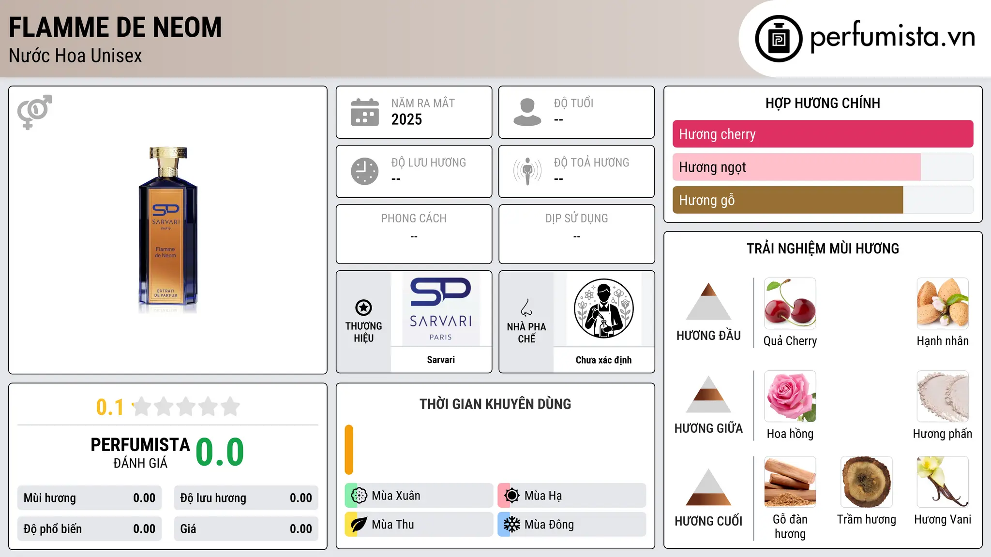Image resolution: width=991 pixels, height=557 pixels.
Task: Click the green 0.0 Perfumista score
Action: click(220, 452)
